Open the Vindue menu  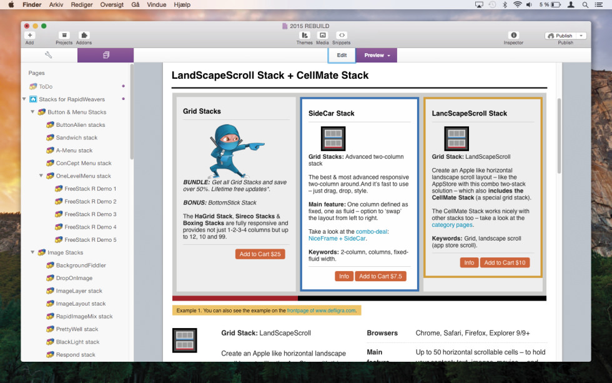pyautogui.click(x=157, y=4)
